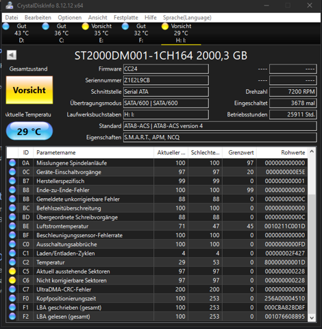Open the Festplatte menu
The image size is (322, 329).
126,18
